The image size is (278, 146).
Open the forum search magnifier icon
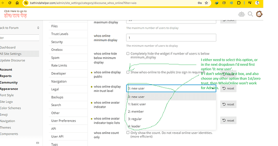click(250, 14)
